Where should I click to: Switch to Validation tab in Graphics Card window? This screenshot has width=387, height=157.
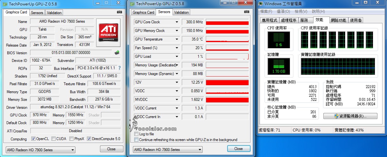click(x=54, y=13)
